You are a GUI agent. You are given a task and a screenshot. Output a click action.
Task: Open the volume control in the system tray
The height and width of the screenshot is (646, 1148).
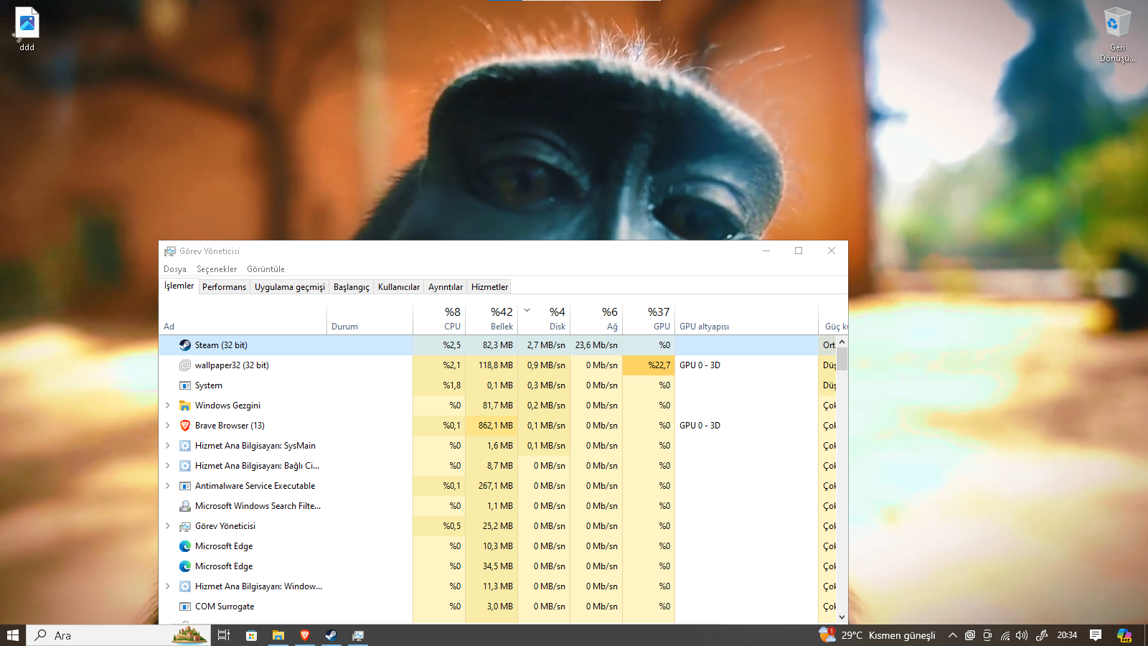1022,635
